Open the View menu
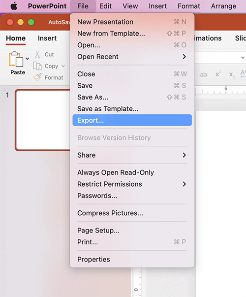 click(130, 6)
